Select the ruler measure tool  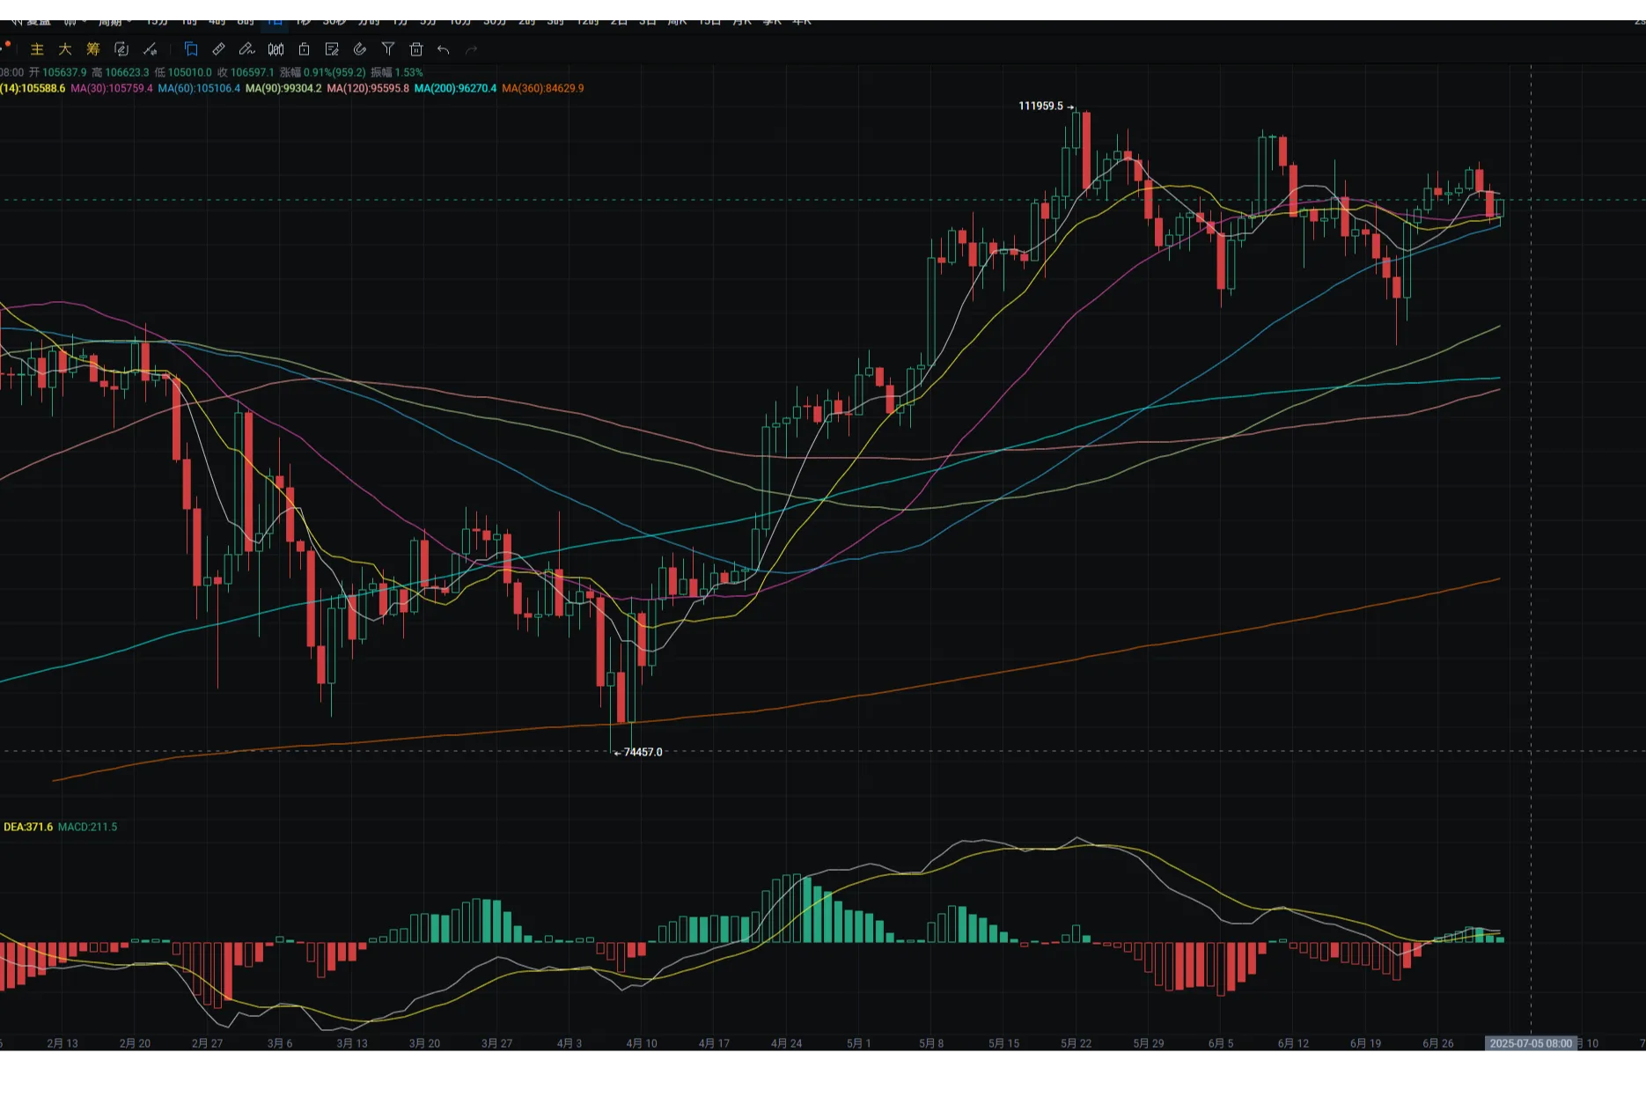[x=219, y=49]
